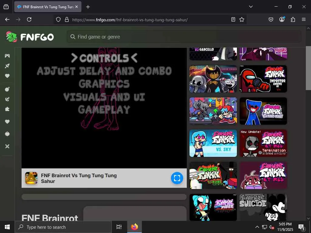
Task: Select the anchor icon in the left sidebar
Action: click(7, 99)
